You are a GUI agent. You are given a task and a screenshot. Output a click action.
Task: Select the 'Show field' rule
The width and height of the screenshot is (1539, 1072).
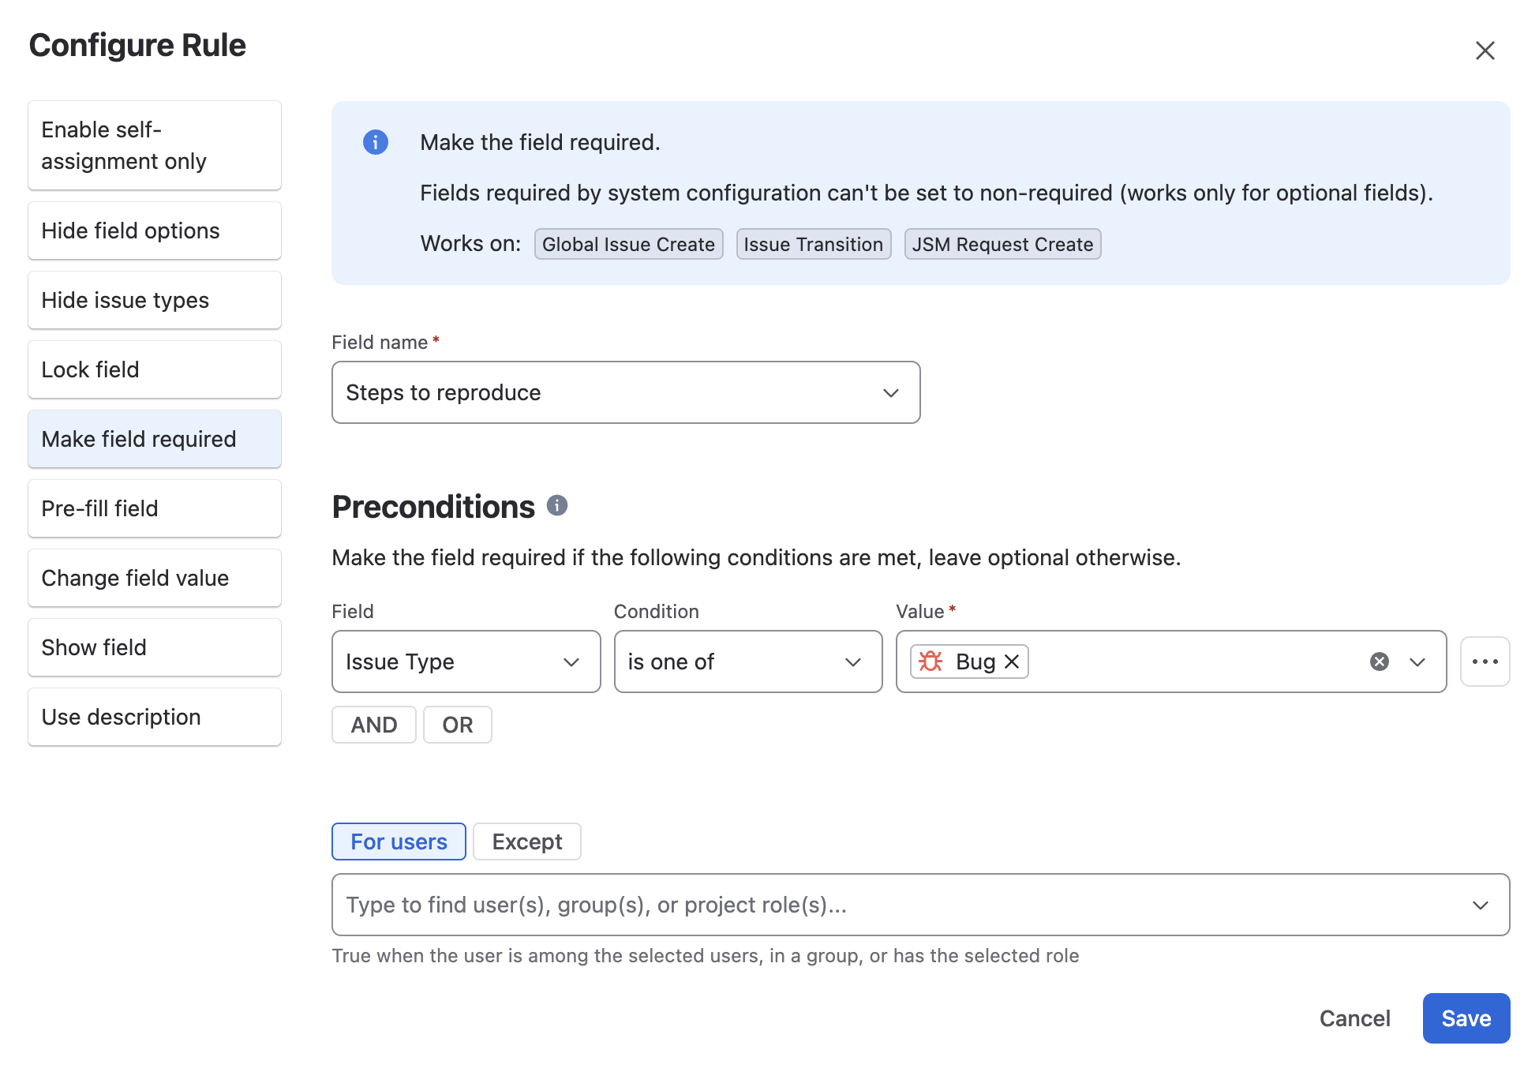[x=155, y=647]
